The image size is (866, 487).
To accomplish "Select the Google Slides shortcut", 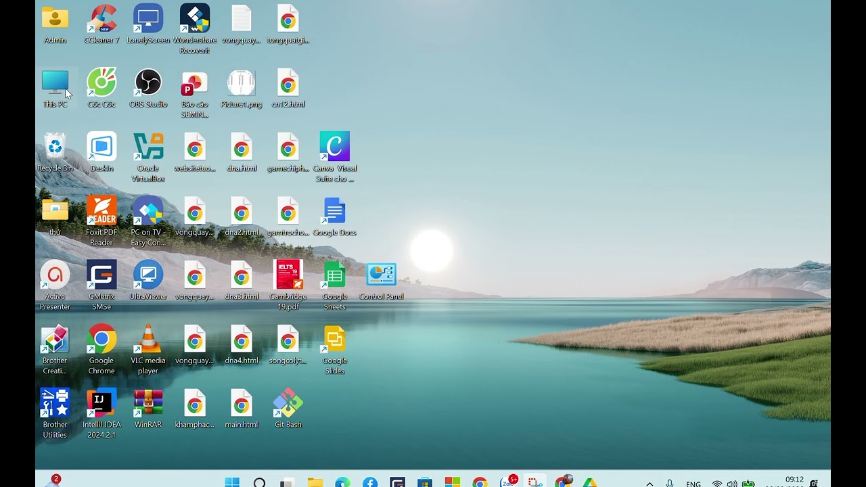I will tap(335, 350).
